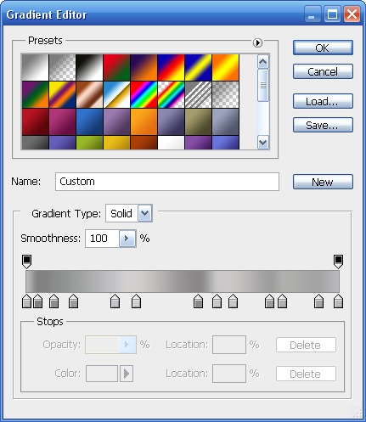Select the first color stop at the gradient's left end
The image size is (366, 422).
pos(26,301)
